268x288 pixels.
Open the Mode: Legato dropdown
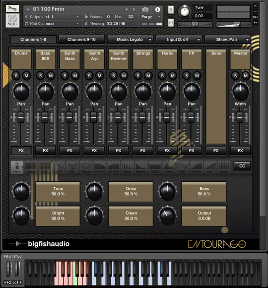click(130, 40)
